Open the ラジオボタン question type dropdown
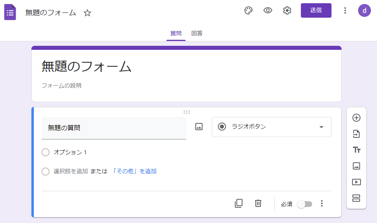The height and width of the screenshot is (223, 377). tap(271, 127)
